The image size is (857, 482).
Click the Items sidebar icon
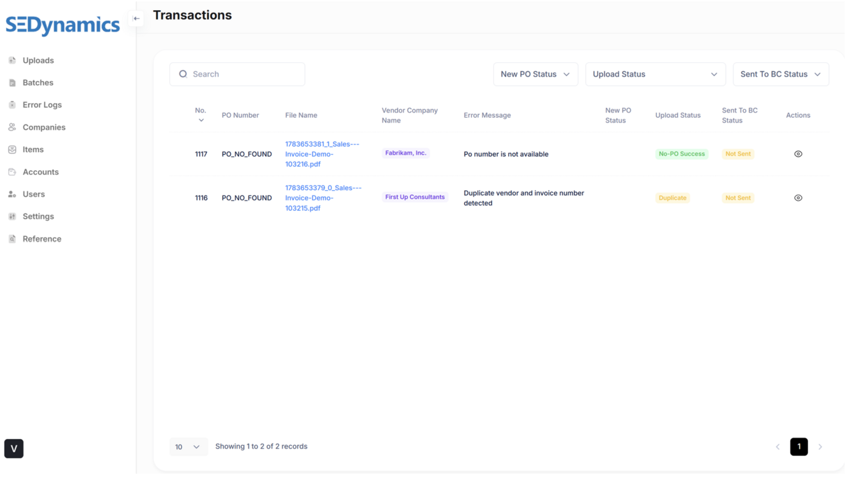12,149
